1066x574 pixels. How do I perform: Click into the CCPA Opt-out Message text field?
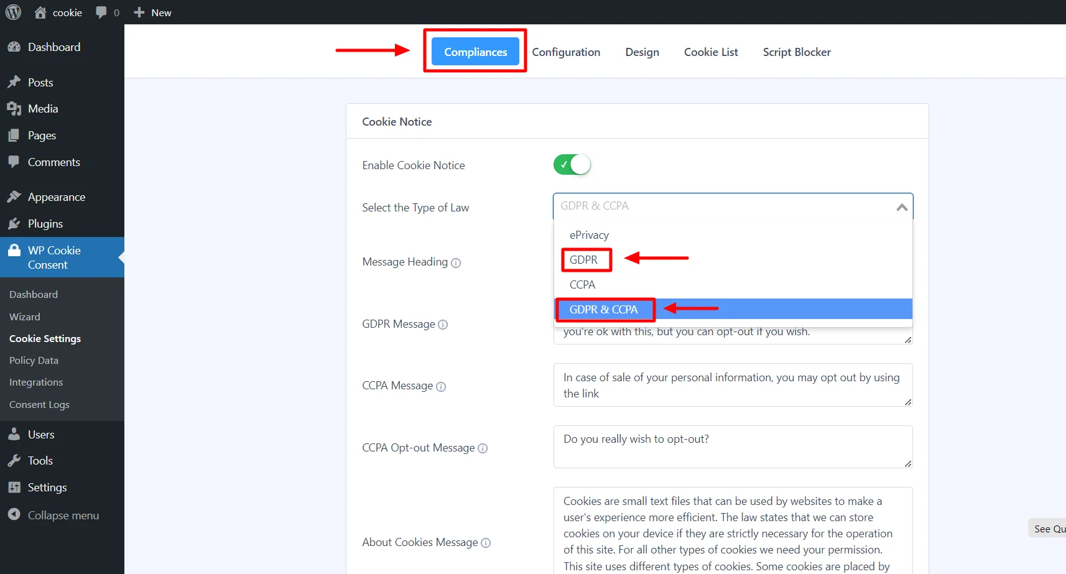coord(732,447)
